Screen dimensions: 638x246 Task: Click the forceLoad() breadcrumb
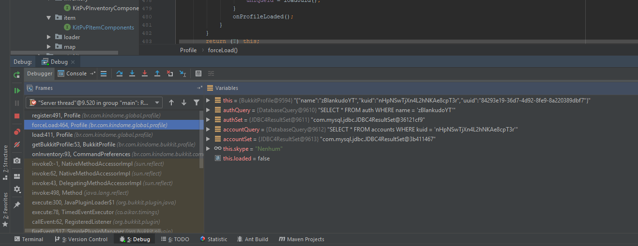[223, 50]
